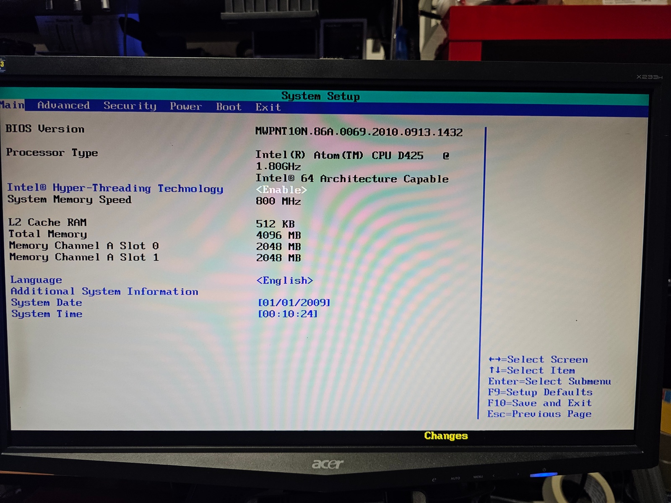The image size is (671, 503).
Task: Click Enter=Select Submenu help hint
Action: pyautogui.click(x=549, y=381)
